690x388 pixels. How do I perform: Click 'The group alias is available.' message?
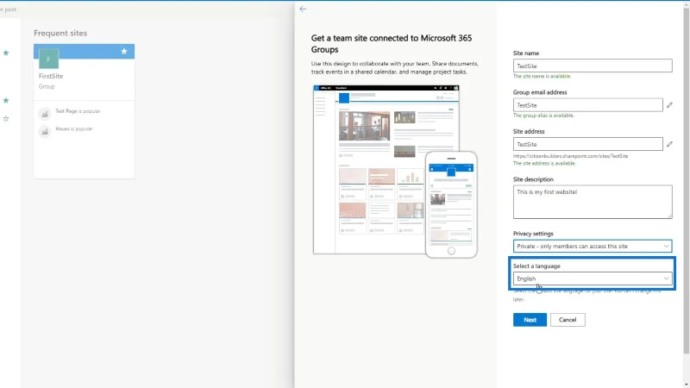click(543, 116)
